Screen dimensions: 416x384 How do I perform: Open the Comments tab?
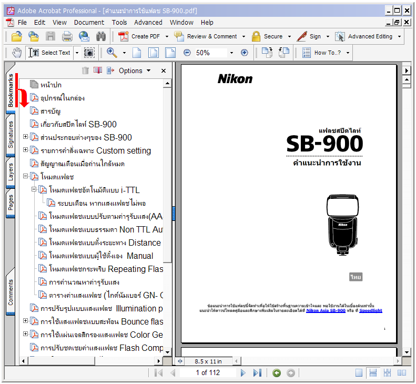(x=11, y=292)
